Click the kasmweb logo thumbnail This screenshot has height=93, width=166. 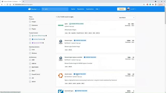[x=61, y=91]
